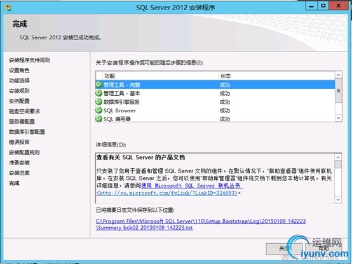Maximize the SQL Server 2012 setup window

(x=323, y=6)
